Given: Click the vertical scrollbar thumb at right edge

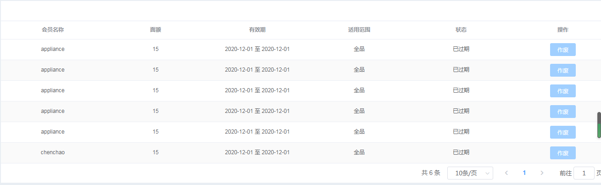Looking at the screenshot, I should (x=599, y=125).
